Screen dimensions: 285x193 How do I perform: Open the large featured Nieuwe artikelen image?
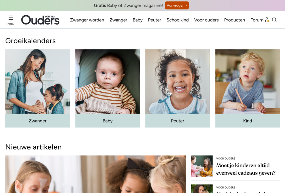click(95, 174)
